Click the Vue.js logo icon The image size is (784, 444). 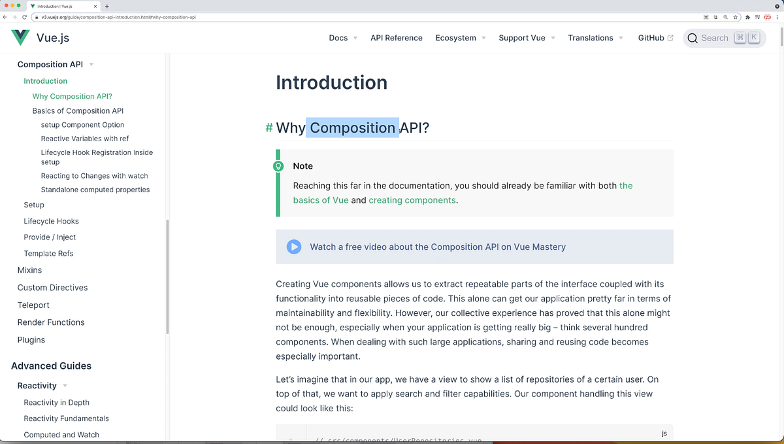[x=20, y=37]
